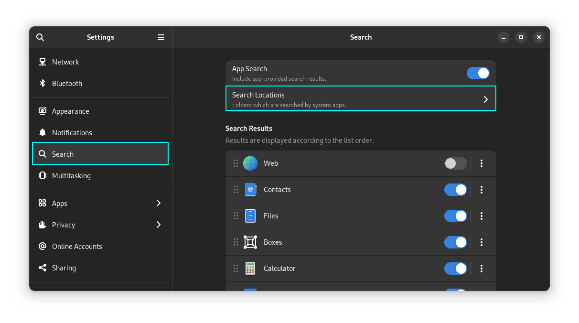Enable Web search results toggle
579x323 pixels.
point(455,163)
